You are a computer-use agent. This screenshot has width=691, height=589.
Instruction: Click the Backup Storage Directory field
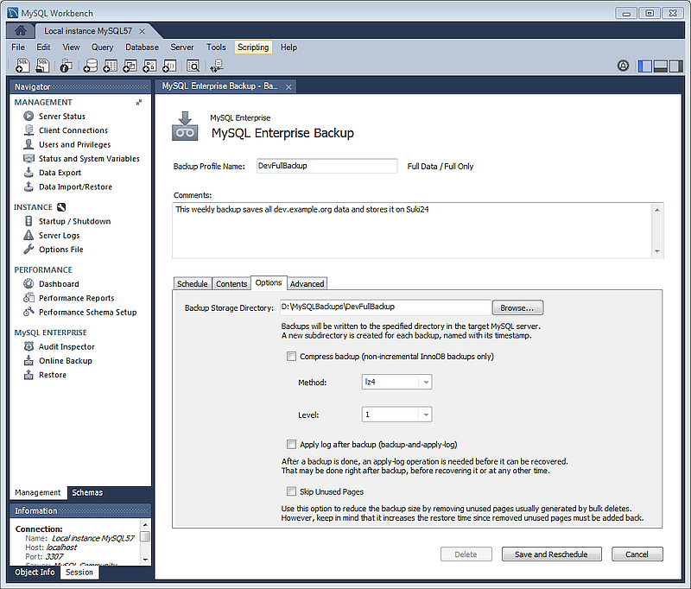point(385,307)
